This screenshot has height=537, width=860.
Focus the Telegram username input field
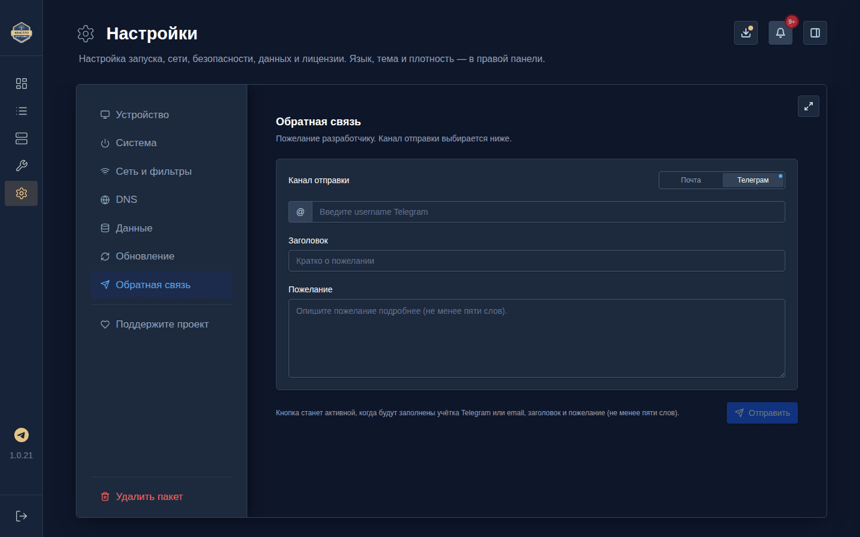(x=548, y=212)
